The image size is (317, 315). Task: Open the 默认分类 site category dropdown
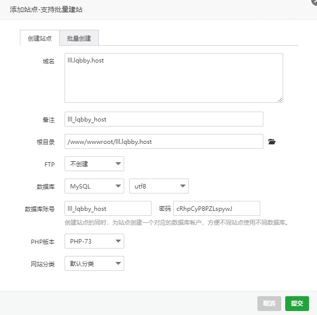pyautogui.click(x=94, y=263)
